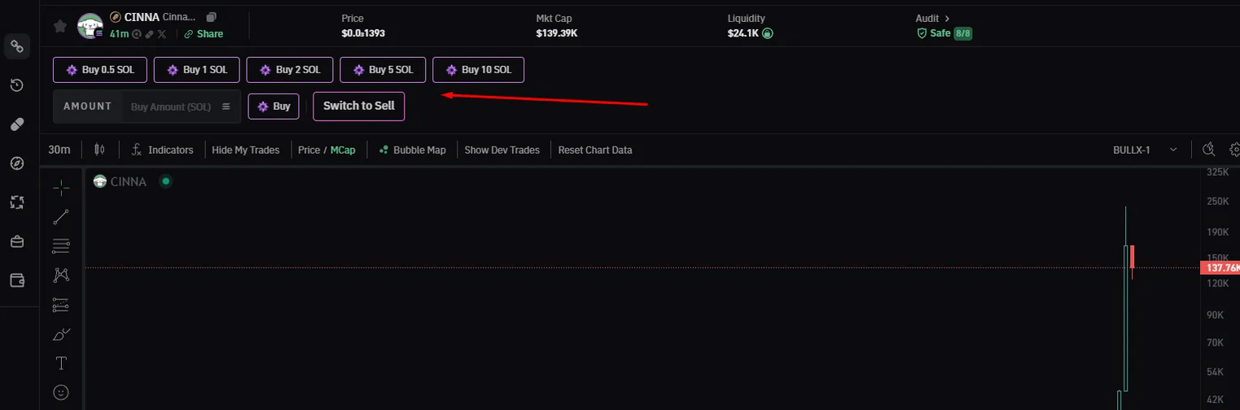
Task: Open the X (Twitter) link icon
Action: click(161, 34)
